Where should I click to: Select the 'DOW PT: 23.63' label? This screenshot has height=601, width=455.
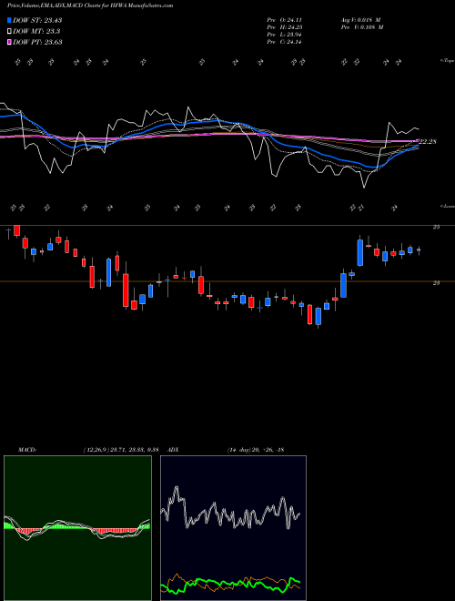pos(37,42)
